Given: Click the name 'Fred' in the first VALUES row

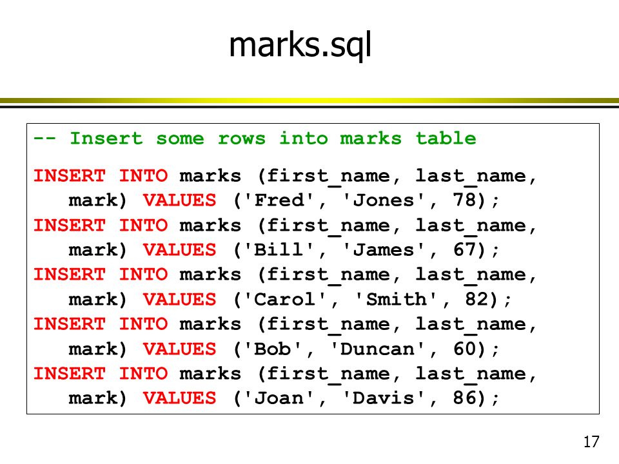Looking at the screenshot, I should [279, 200].
